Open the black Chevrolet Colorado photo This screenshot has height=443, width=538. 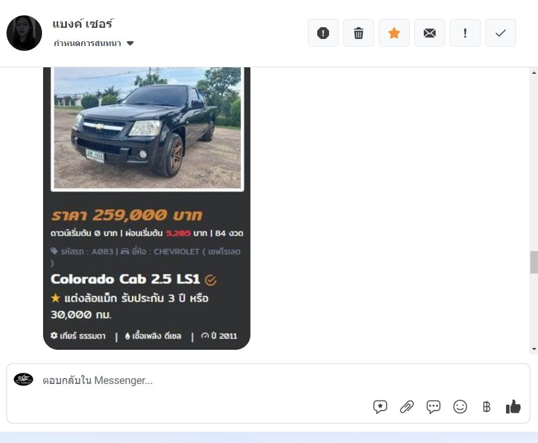[147, 128]
